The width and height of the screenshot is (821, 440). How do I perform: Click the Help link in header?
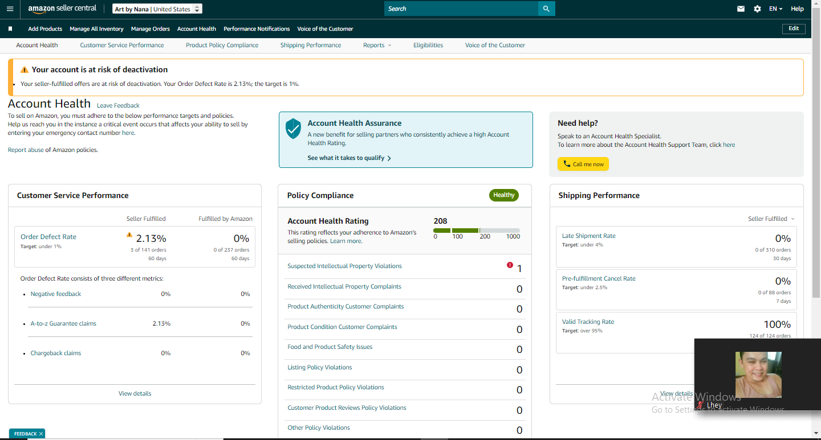tap(797, 9)
